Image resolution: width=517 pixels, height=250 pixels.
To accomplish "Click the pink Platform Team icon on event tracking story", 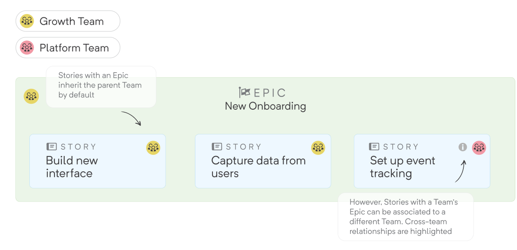I will click(x=479, y=148).
